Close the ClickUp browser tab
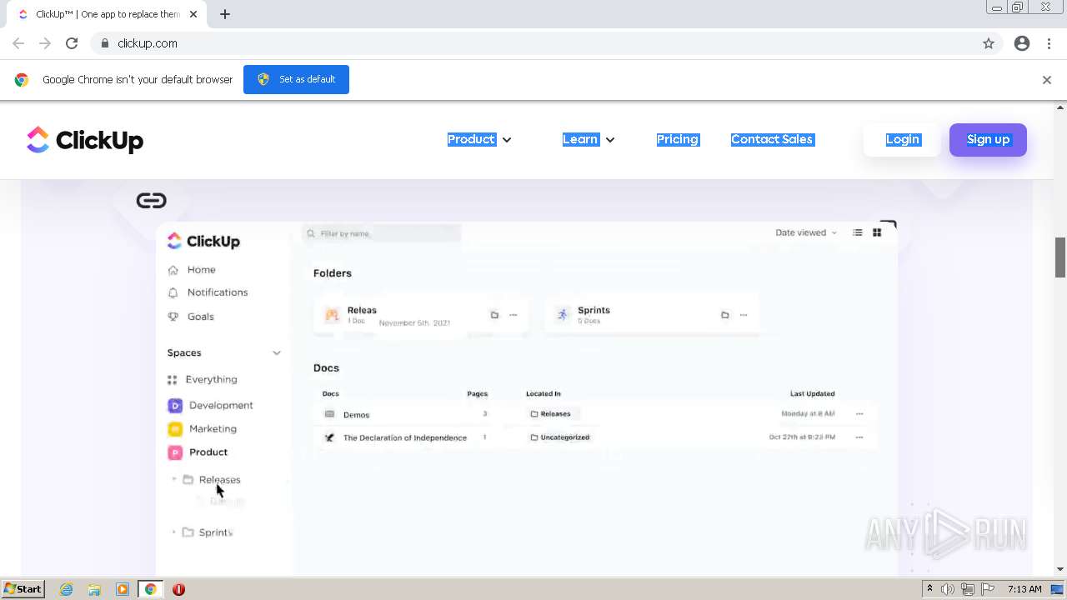 (x=193, y=14)
